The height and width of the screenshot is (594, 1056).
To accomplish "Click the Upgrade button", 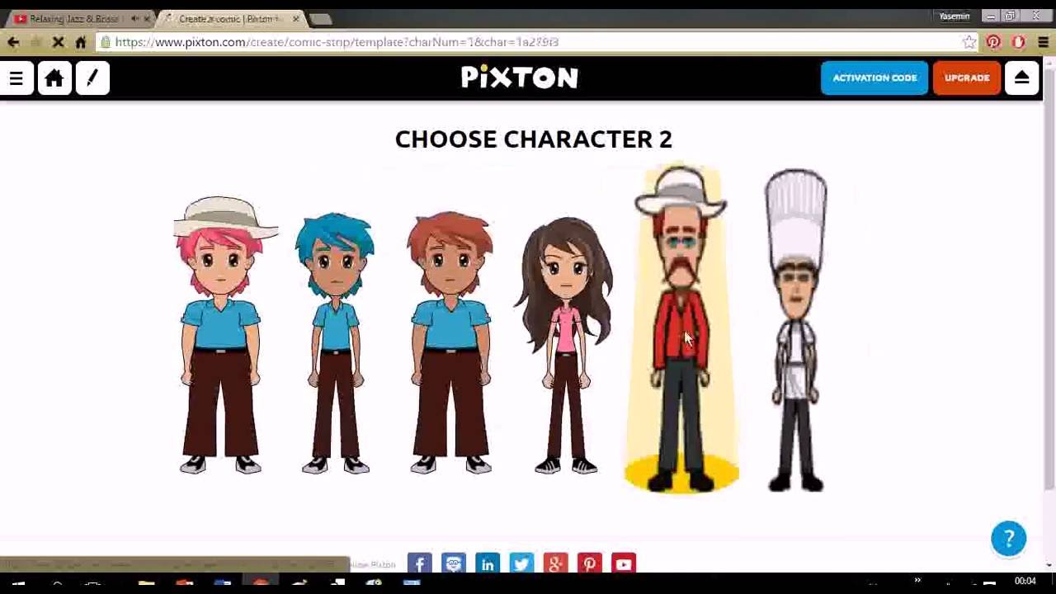I will pos(967,78).
